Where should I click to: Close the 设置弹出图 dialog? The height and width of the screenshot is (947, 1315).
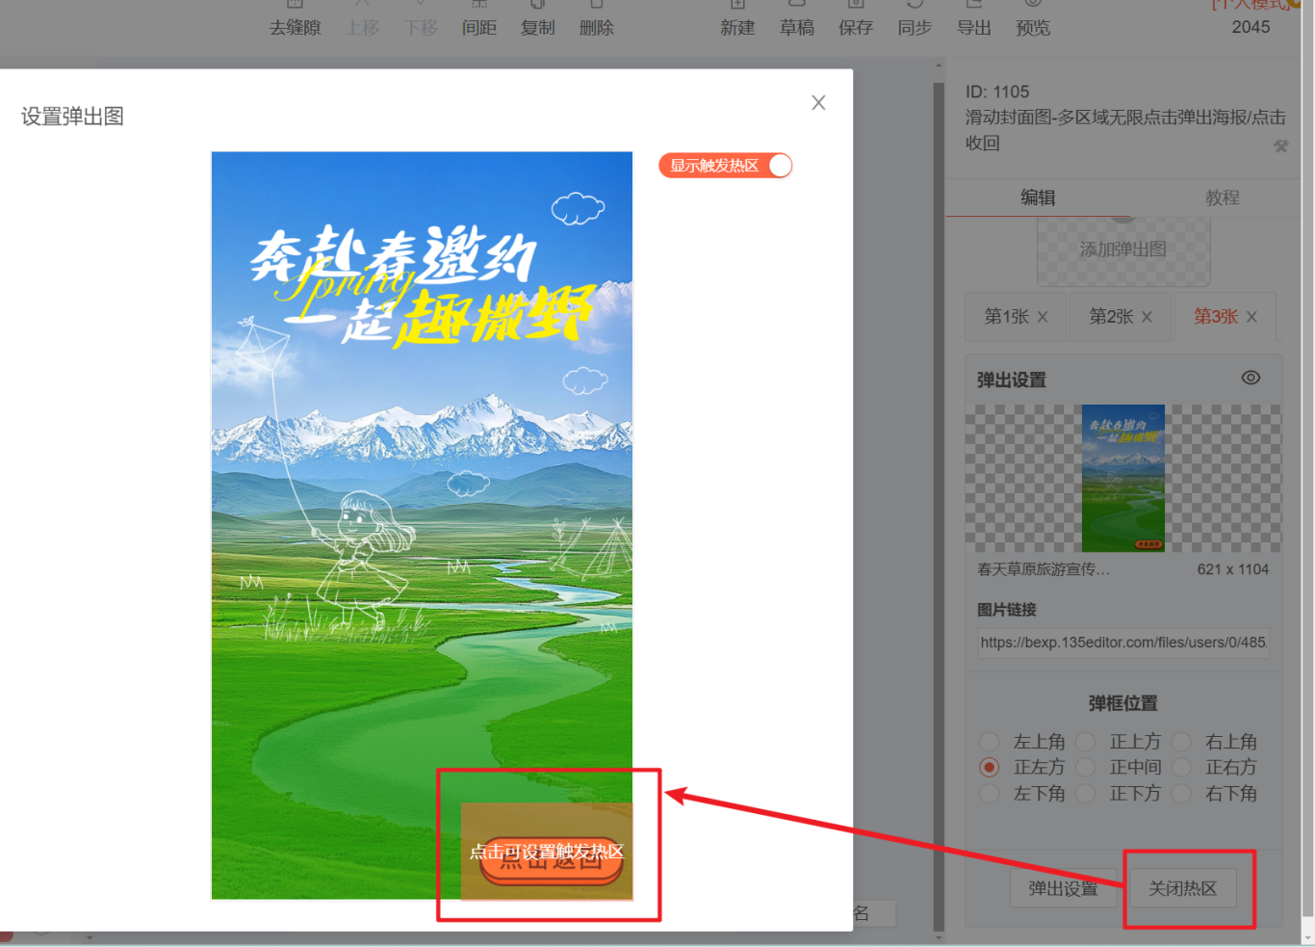pyautogui.click(x=818, y=103)
